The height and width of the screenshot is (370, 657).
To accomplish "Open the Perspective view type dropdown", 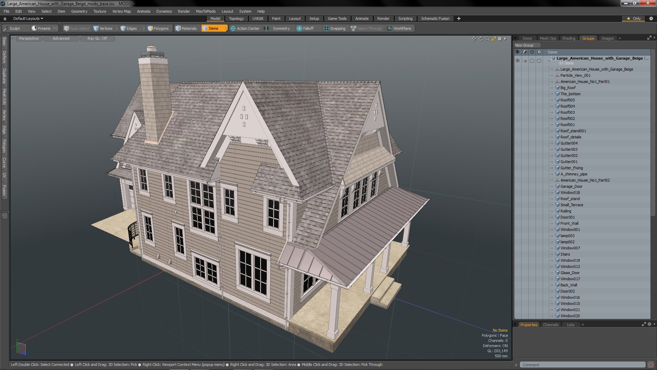I will tap(29, 38).
